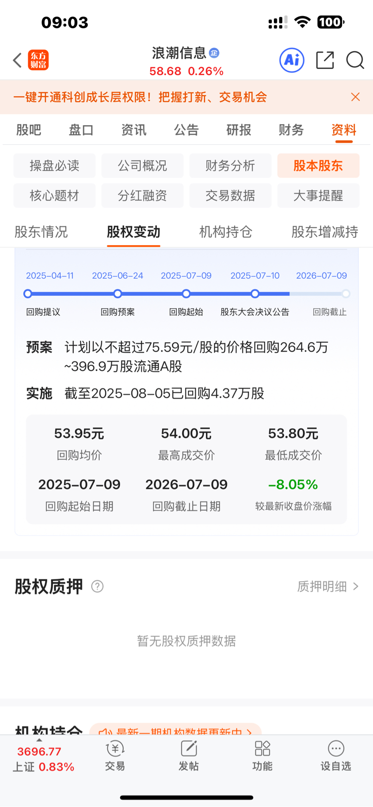Switch to the 财务 tab
Screen dimensions: 373x807
(x=291, y=130)
